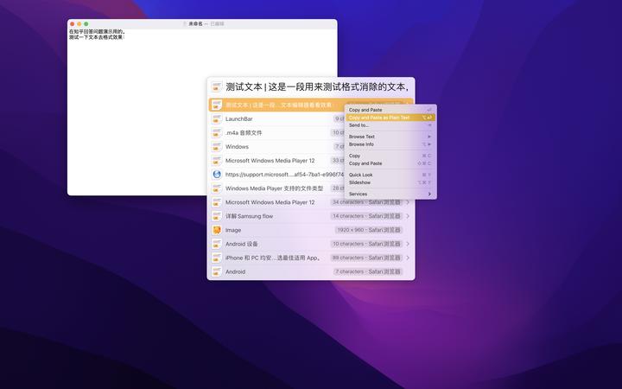Close the 未命名 TextEdit window
622x389 pixels.
tap(73, 24)
